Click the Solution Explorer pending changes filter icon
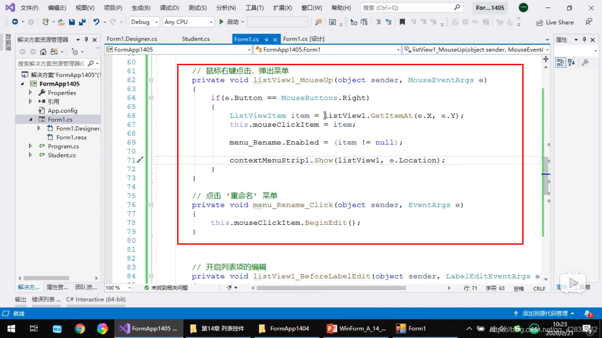The width and height of the screenshot is (602, 338). tap(74, 52)
